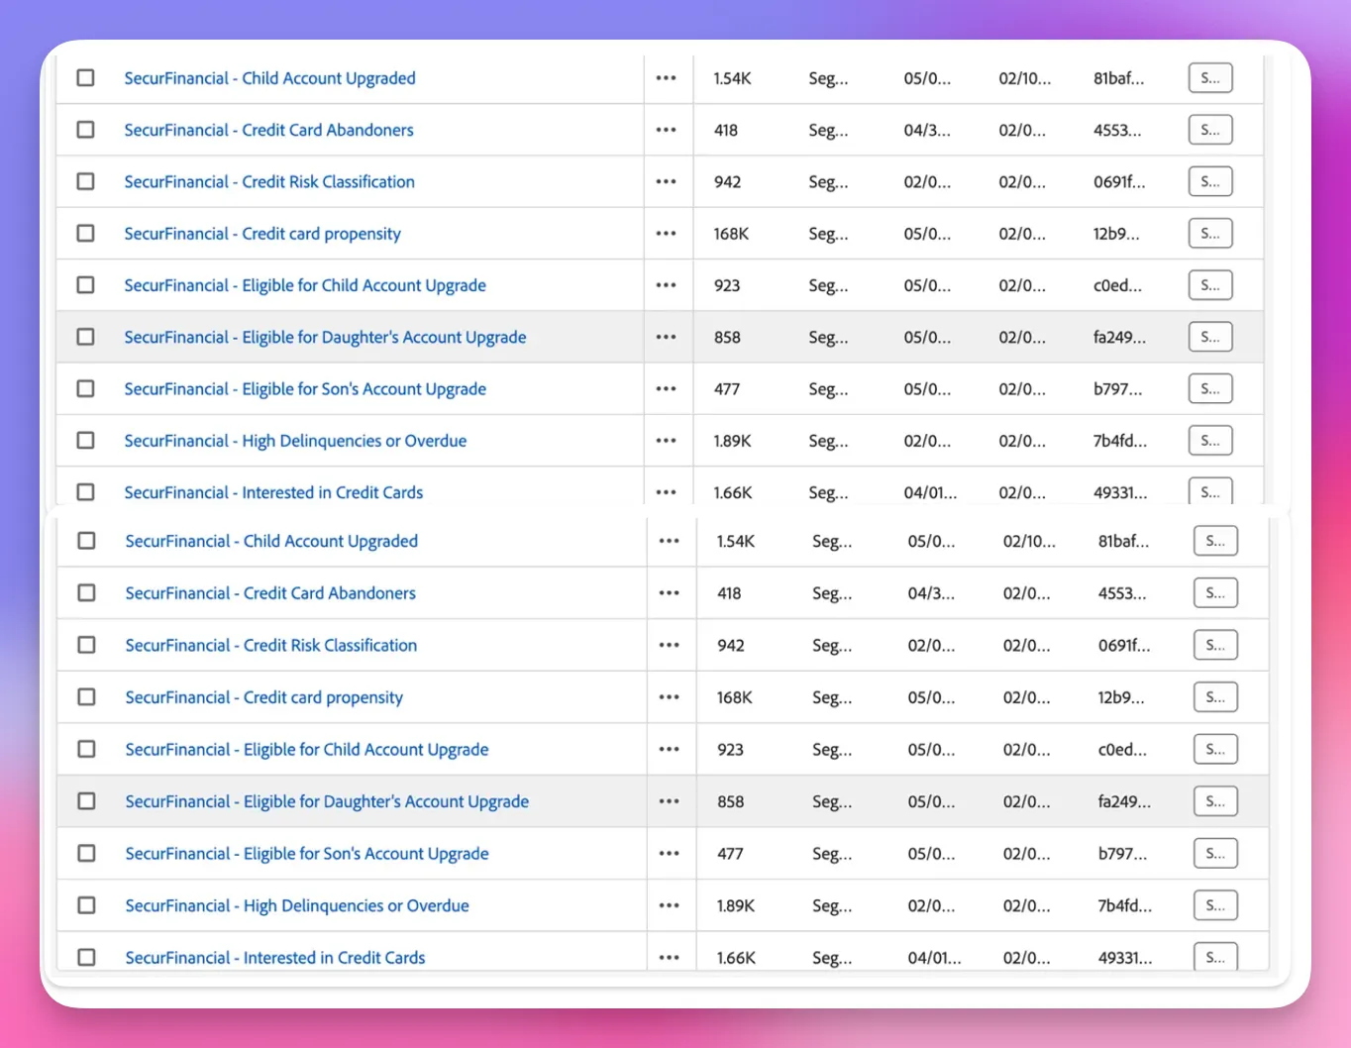This screenshot has height=1048, width=1351.
Task: Click lower table's ellipsis for Son's Account Upgrade
Action: 670,854
